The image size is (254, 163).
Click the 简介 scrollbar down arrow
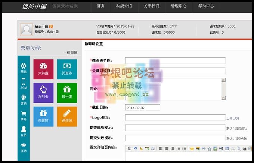pos(223,98)
